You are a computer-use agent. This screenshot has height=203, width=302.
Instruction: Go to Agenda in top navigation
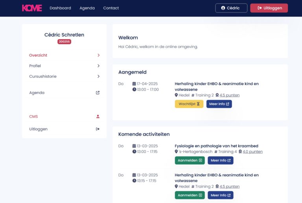coord(87,8)
